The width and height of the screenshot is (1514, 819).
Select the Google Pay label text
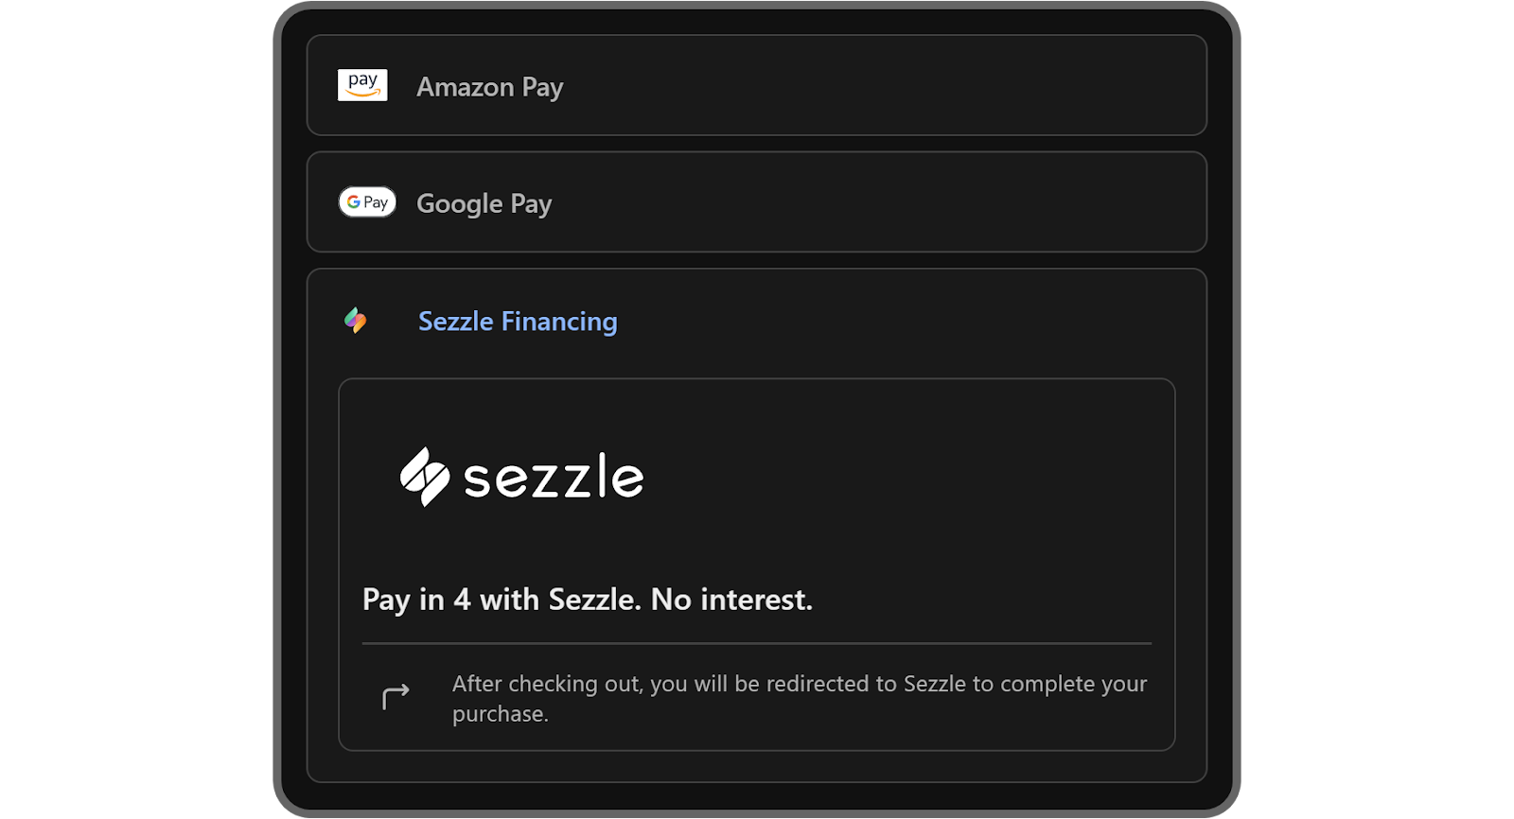[484, 203]
